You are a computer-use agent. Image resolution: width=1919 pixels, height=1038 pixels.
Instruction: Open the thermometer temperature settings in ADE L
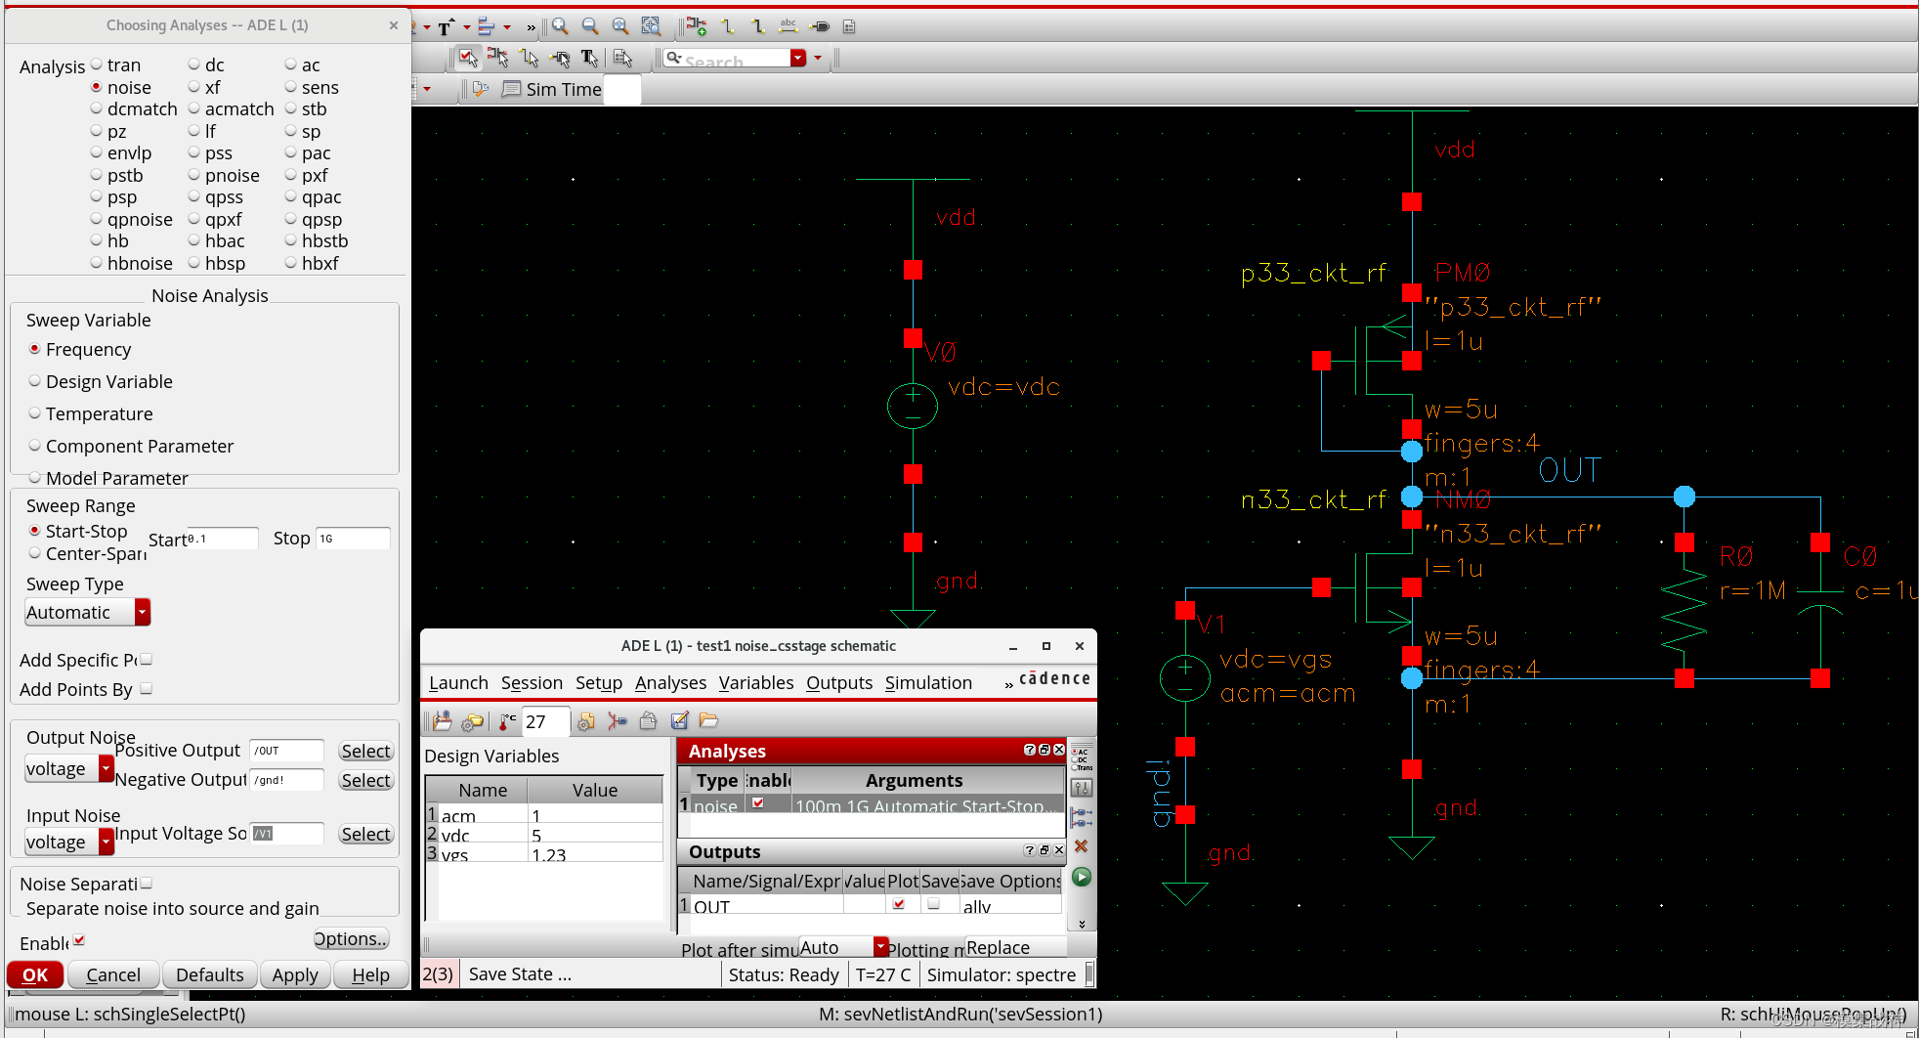coord(506,721)
